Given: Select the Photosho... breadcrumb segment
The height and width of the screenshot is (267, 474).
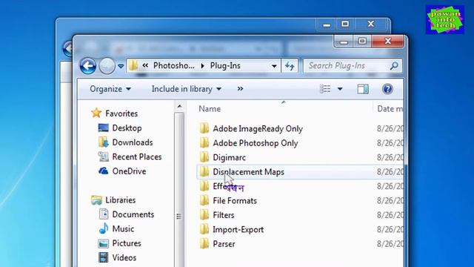Looking at the screenshot, I should (x=173, y=65).
